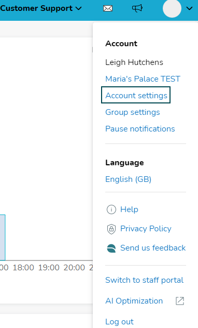Image resolution: width=198 pixels, height=328 pixels.
Task: Click the Help link
Action: coord(129,209)
